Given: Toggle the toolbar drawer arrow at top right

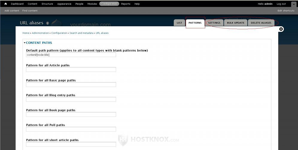Looking at the screenshot, I should tap(294, 4).
